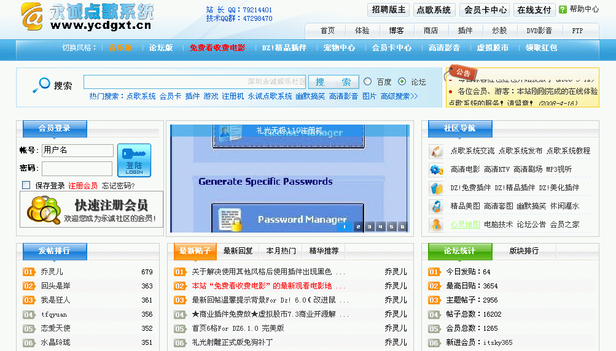Image resolution: width=616 pixels, height=351 pixels.
Task: Click the quick registration users icon
Action: pyautogui.click(x=44, y=209)
